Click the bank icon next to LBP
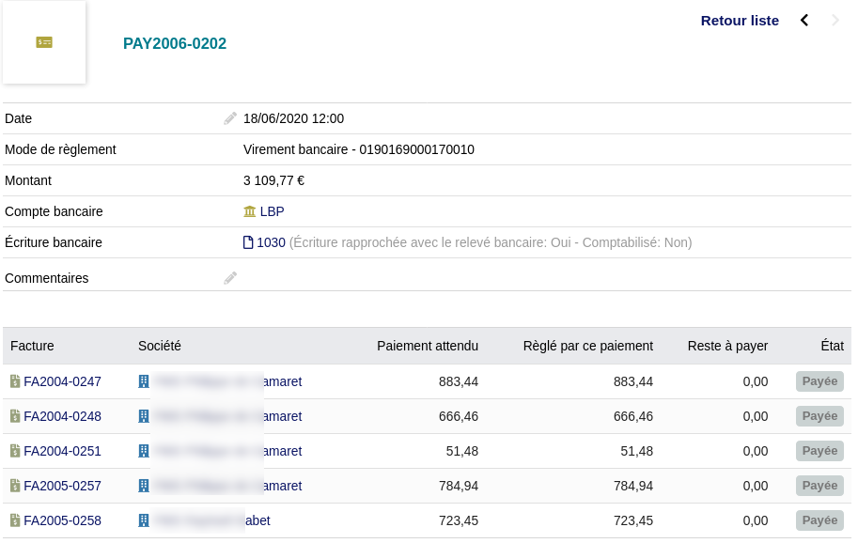This screenshot has width=858, height=543. point(249,211)
